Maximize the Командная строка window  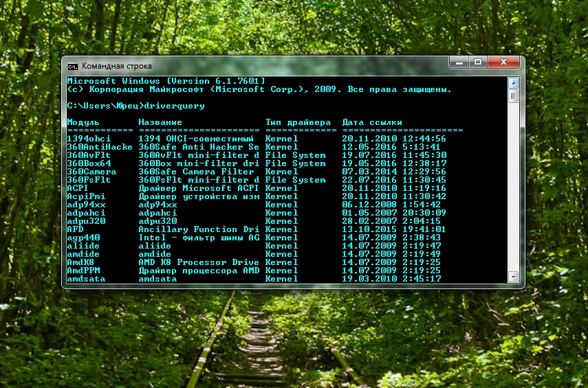coord(478,62)
